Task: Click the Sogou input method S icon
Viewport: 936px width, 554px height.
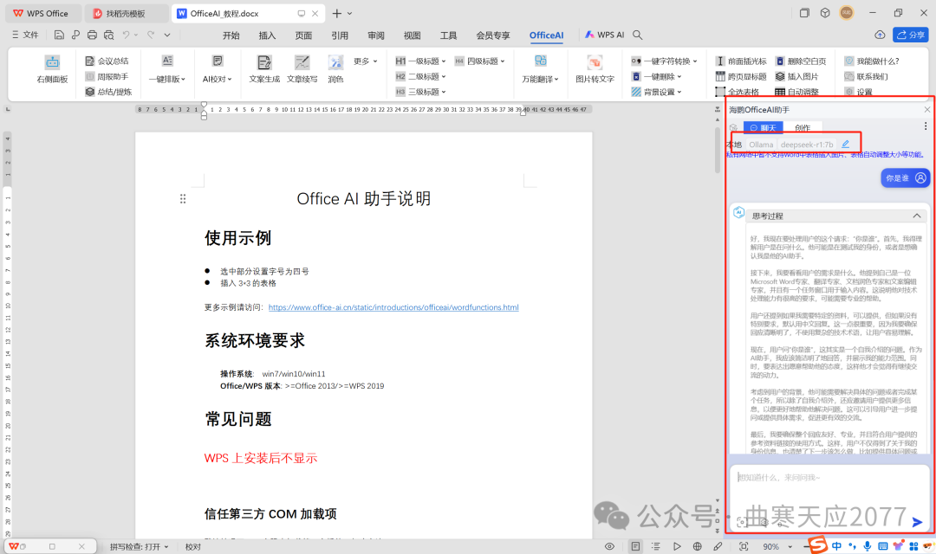Action: click(818, 544)
